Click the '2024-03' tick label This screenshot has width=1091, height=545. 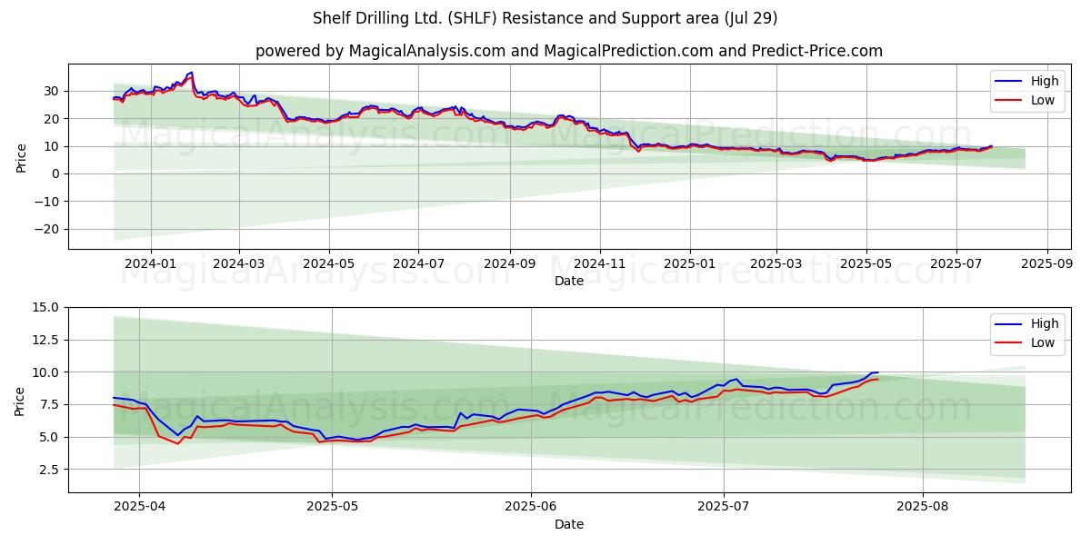click(x=239, y=263)
